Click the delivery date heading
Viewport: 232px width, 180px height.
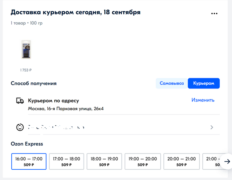point(76,13)
